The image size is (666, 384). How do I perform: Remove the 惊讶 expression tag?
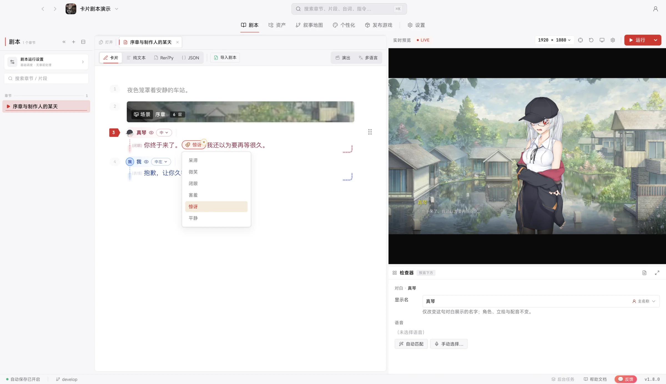click(204, 142)
